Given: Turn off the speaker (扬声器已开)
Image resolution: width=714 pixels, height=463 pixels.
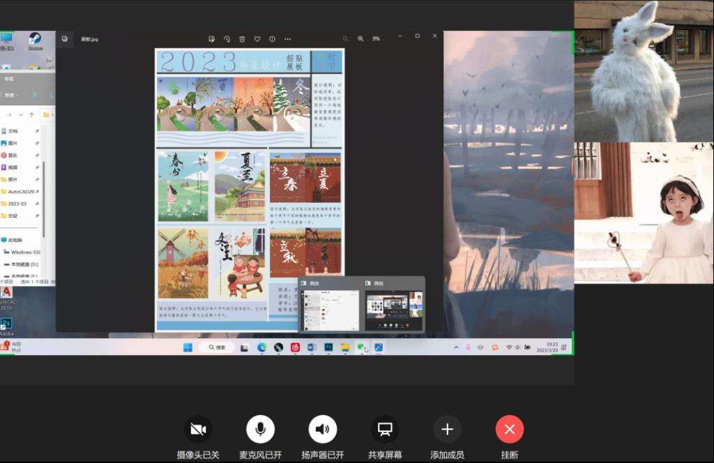Looking at the screenshot, I should (322, 430).
